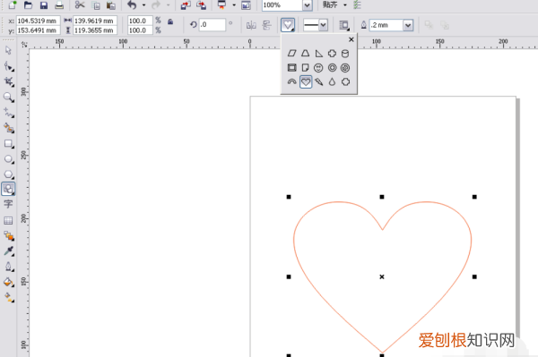Choose the framed rectangle shape
This screenshot has width=538, height=357.
[291, 68]
